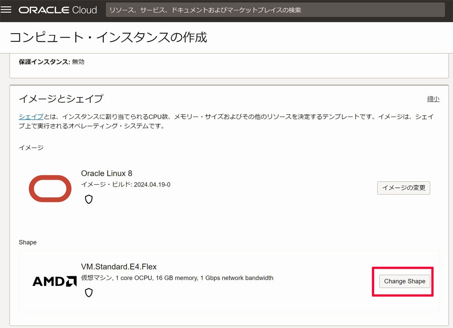Click the Shape section label
The width and height of the screenshot is (453, 328).
(28, 242)
